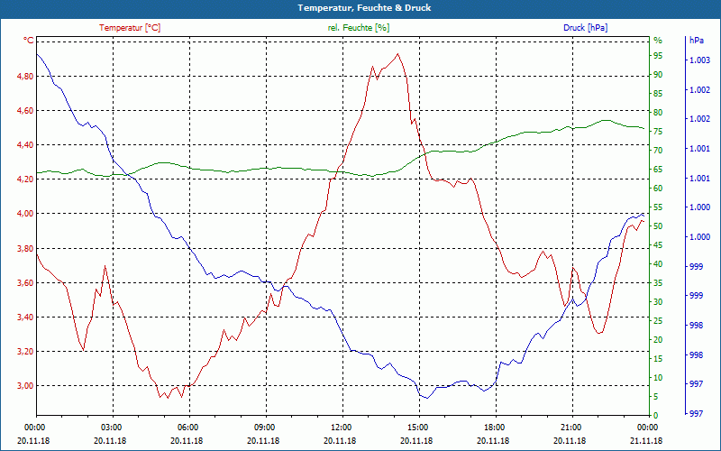Click the 20.11.18 date under 06:00
This screenshot has width=721, height=451.
tap(187, 440)
